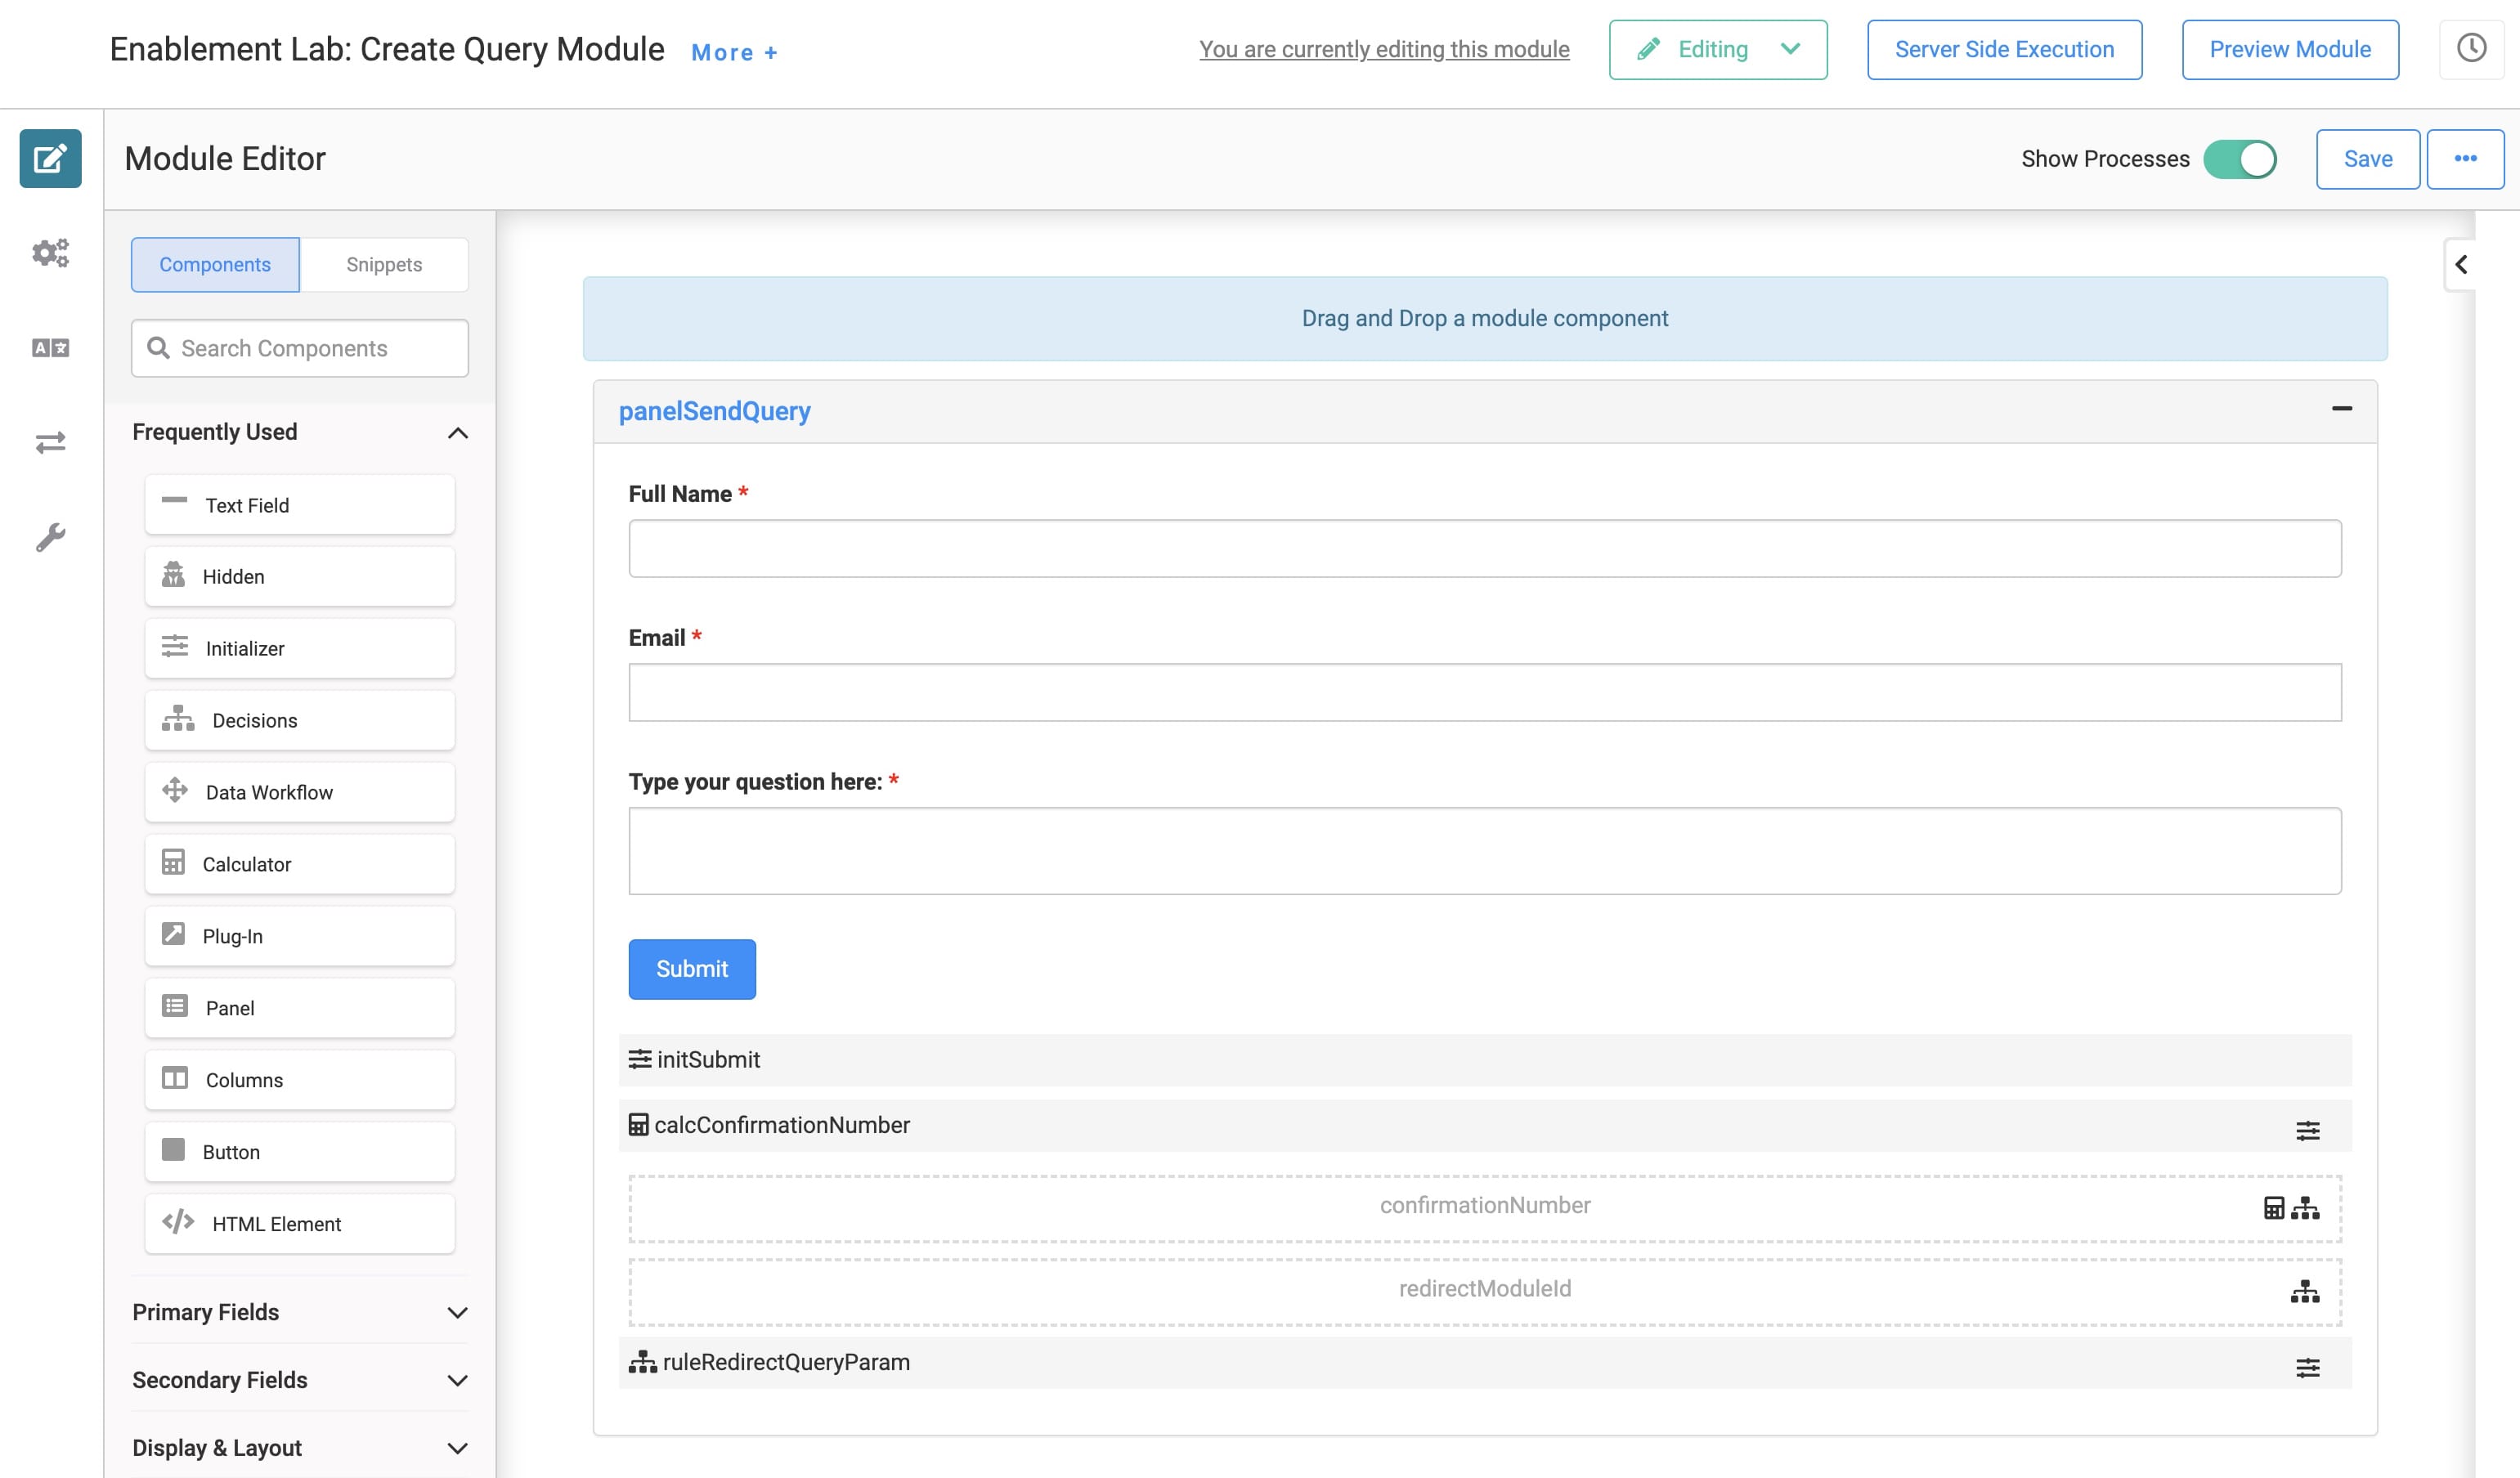2520x1478 pixels.
Task: Select the Initializer component
Action: [300, 648]
